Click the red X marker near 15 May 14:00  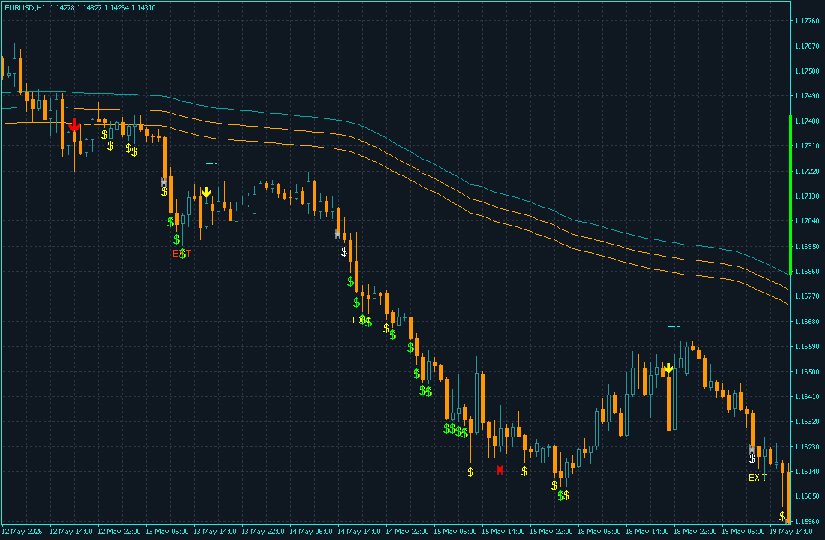point(499,470)
